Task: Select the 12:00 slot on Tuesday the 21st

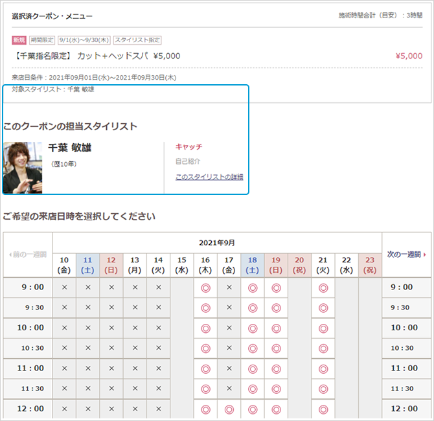Action: (x=323, y=409)
